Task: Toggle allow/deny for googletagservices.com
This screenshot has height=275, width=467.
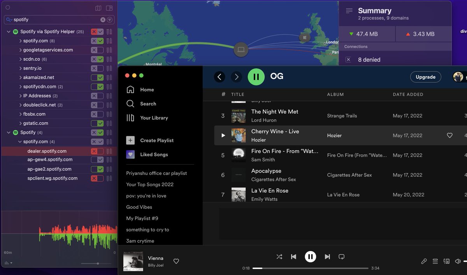Action: (97, 50)
